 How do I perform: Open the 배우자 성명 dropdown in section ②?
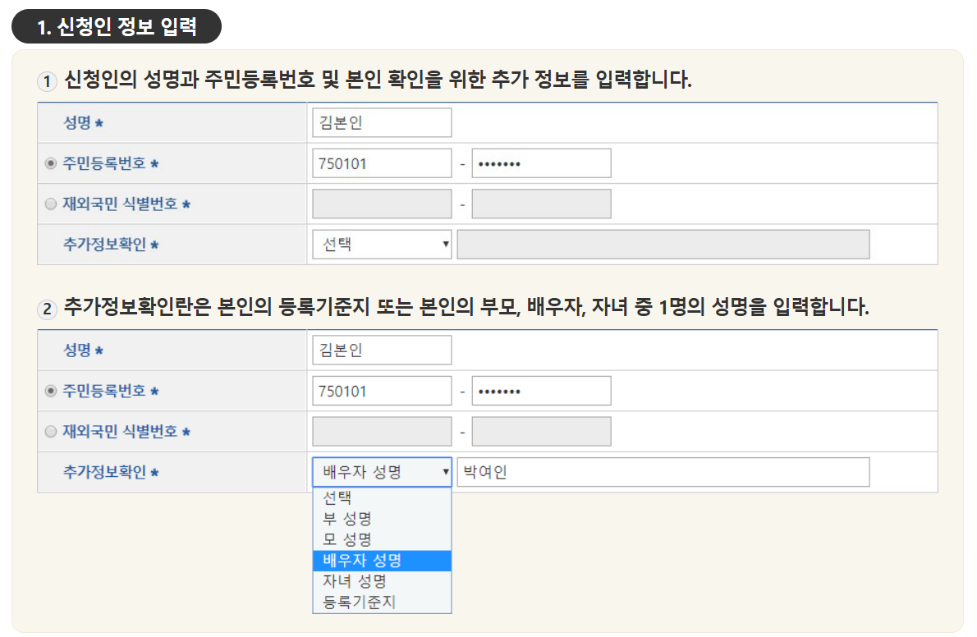381,471
